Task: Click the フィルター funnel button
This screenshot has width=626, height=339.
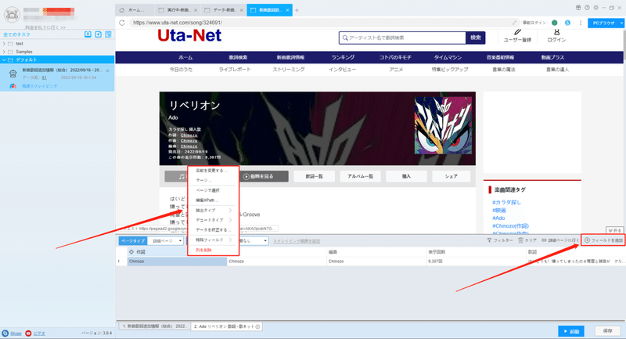Action: (x=500, y=240)
